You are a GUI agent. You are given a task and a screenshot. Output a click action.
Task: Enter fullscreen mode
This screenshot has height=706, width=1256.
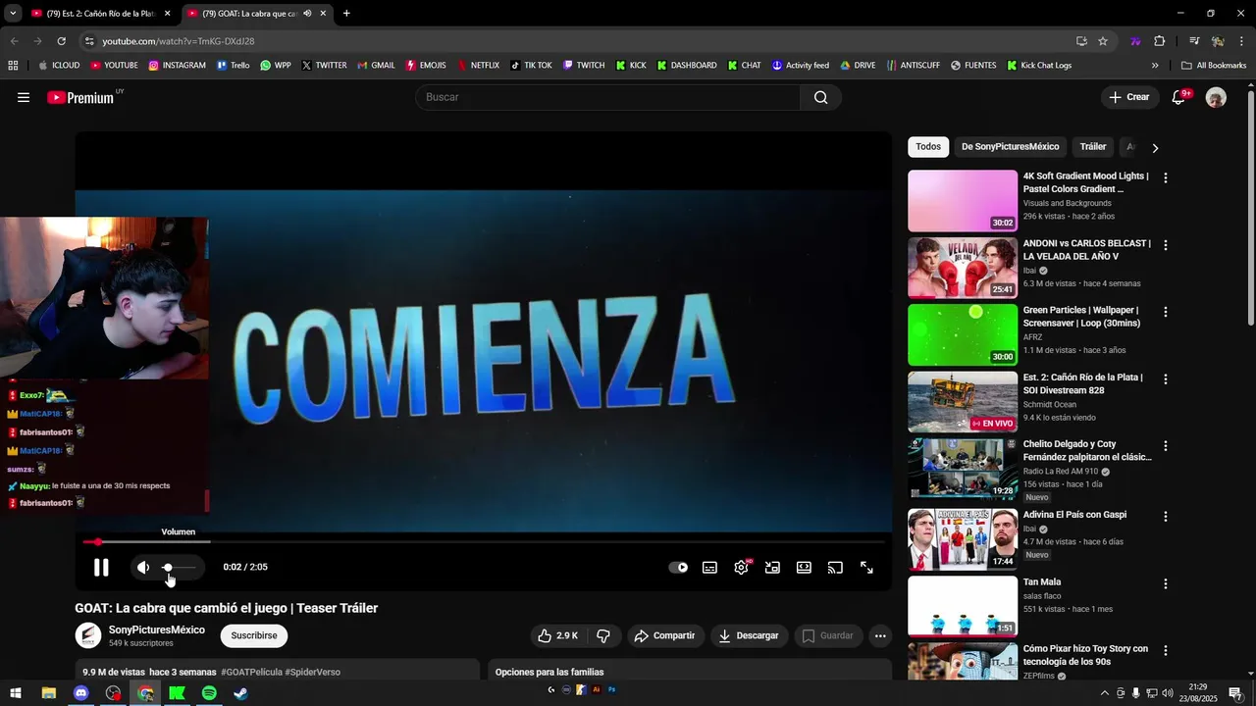coord(866,567)
